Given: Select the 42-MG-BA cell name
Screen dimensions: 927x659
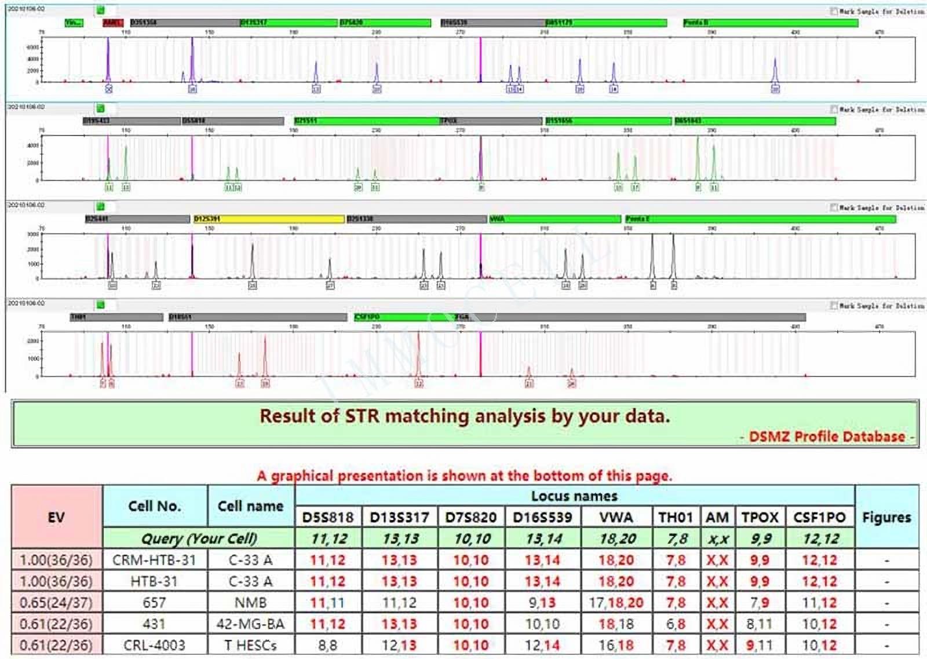Looking at the screenshot, I should coord(250,624).
